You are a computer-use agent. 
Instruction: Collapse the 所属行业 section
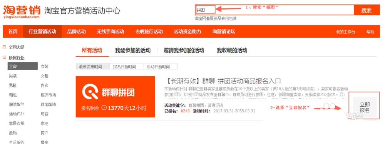[x=4, y=58]
